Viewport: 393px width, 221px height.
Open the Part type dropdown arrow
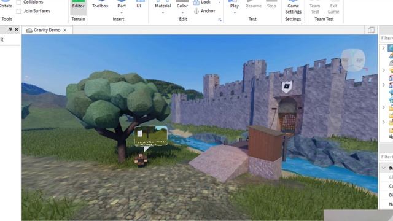[122, 12]
